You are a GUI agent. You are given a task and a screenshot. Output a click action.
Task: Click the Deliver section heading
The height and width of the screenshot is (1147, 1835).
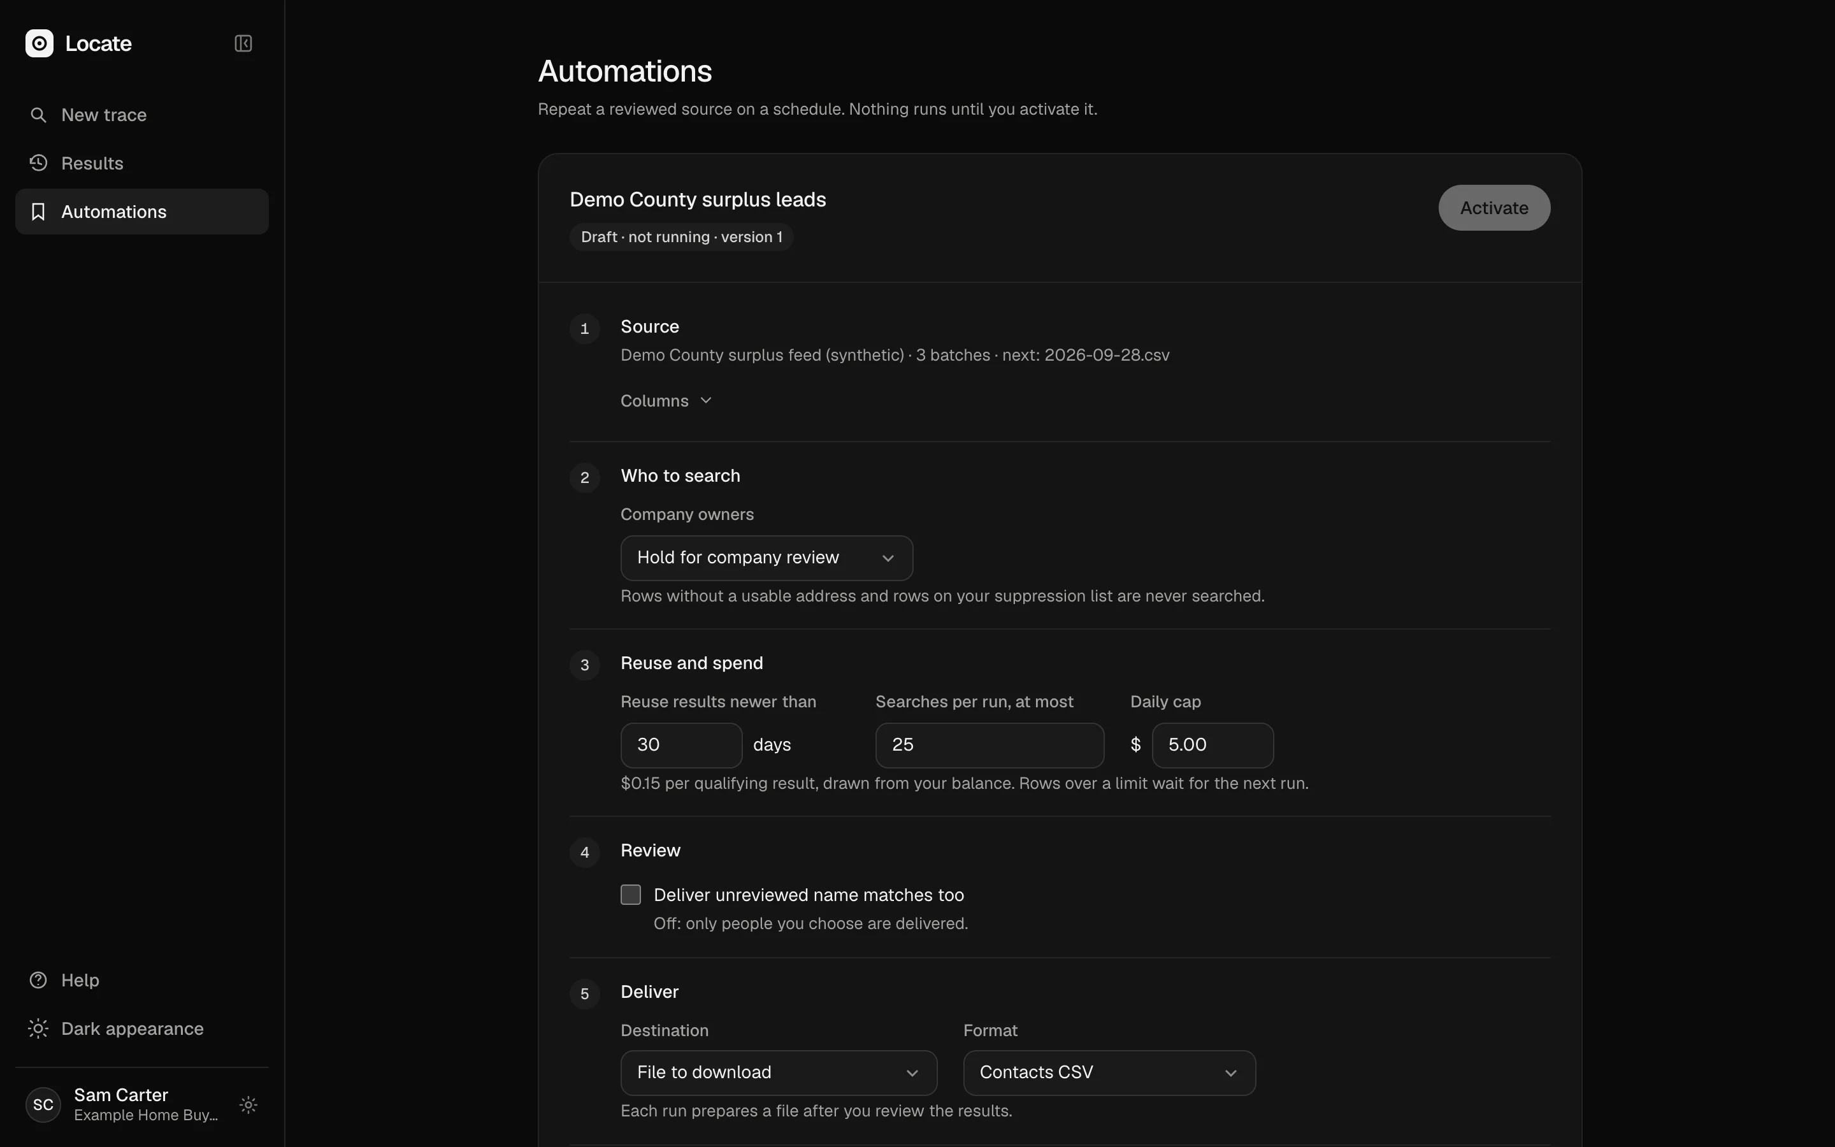(649, 992)
